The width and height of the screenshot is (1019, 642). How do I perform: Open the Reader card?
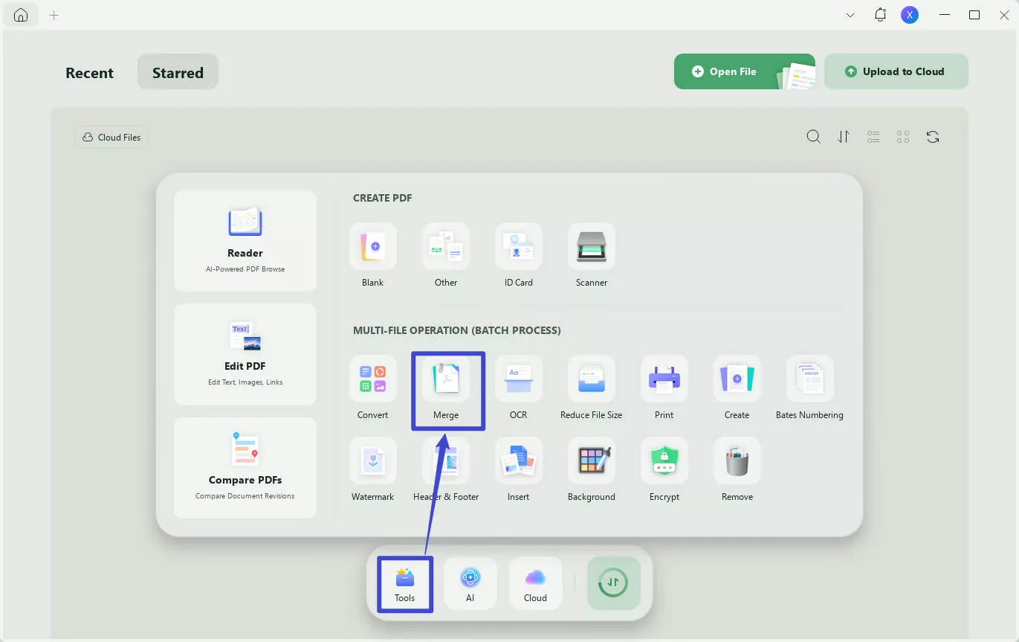245,241
